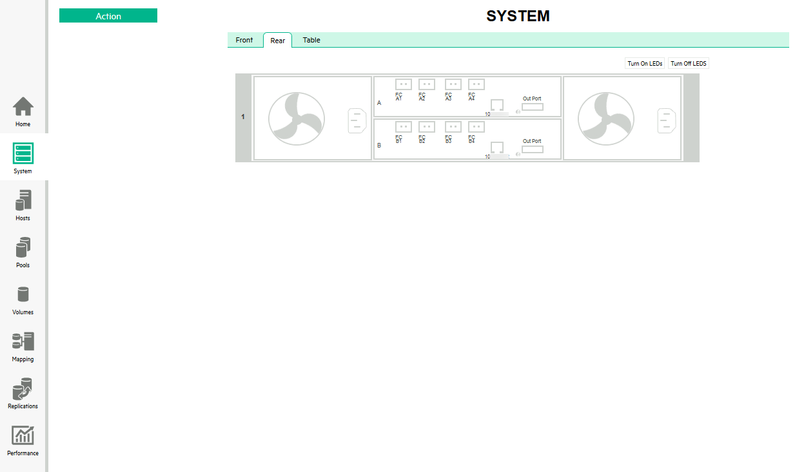Select FC port B1 on controller B
The height and width of the screenshot is (472, 795).
click(x=404, y=127)
